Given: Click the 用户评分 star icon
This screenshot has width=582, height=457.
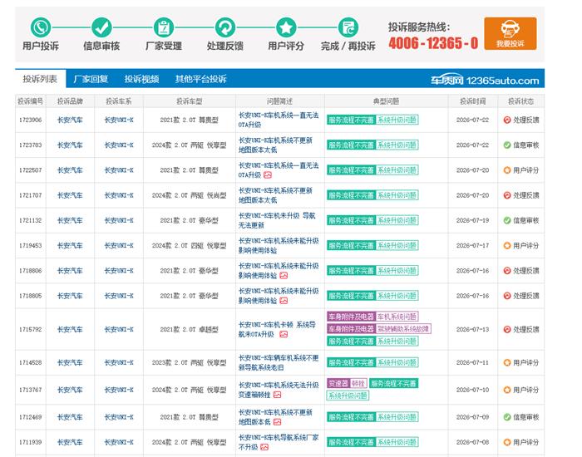Looking at the screenshot, I should (x=286, y=27).
